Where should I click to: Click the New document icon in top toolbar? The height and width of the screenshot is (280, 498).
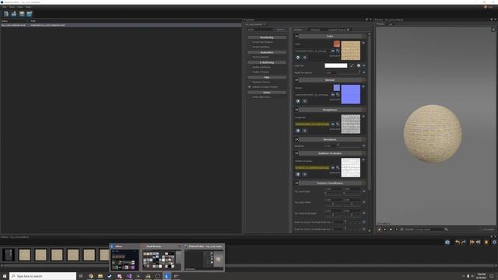pos(6,14)
